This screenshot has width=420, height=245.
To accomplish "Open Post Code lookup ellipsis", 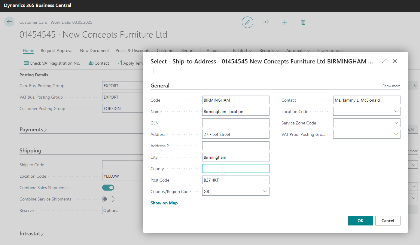I will pyautogui.click(x=265, y=180).
